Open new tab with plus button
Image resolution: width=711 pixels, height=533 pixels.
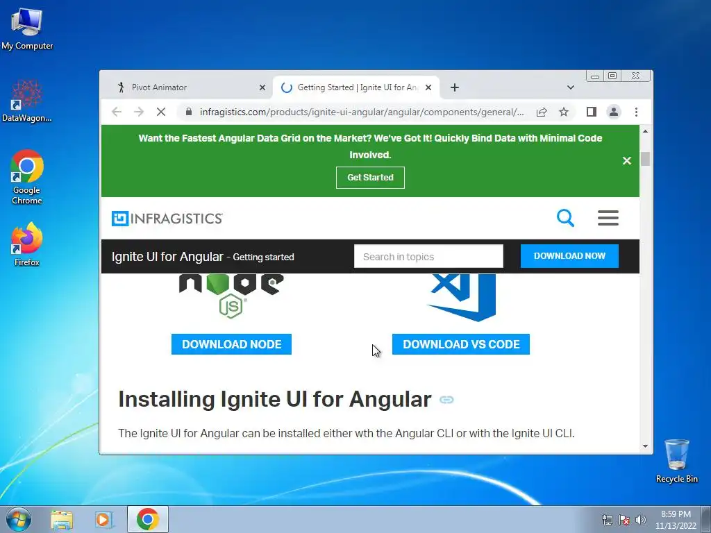(455, 87)
